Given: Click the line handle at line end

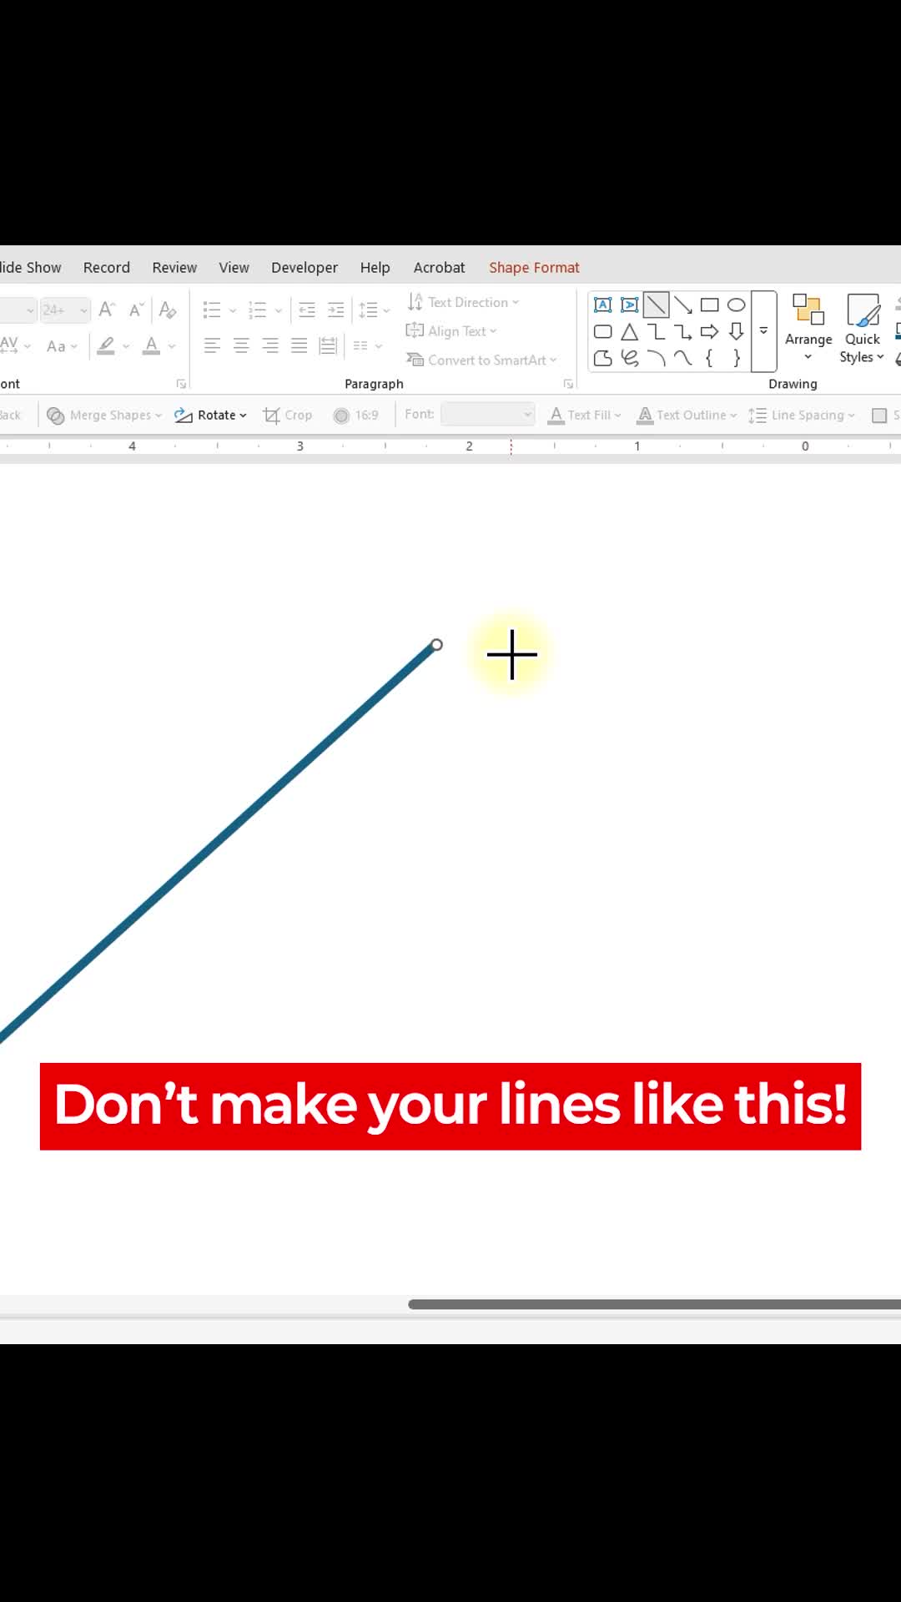Looking at the screenshot, I should click(436, 645).
